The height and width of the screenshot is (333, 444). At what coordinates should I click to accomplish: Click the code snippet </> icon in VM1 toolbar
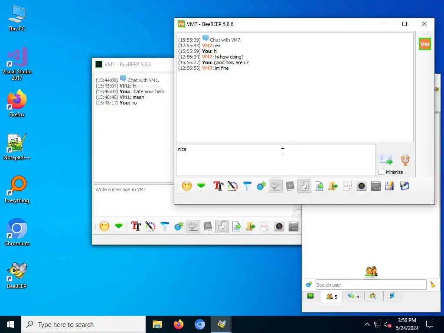(x=265, y=226)
